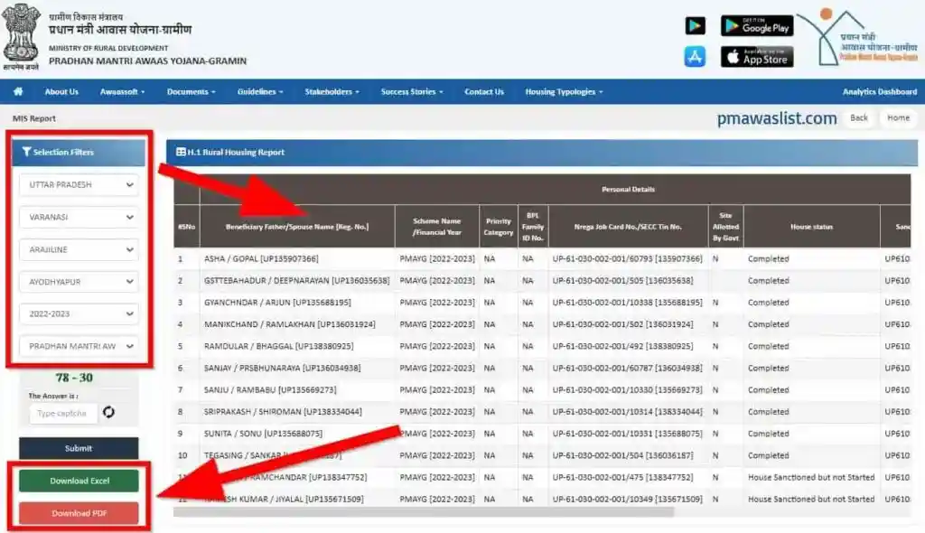This screenshot has height=533, width=925.
Task: Click the small Play Store icon
Action: 695,26
